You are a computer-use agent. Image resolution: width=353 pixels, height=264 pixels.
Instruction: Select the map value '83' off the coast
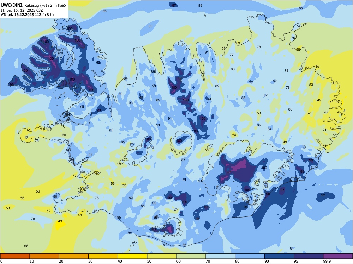(x=150, y=26)
